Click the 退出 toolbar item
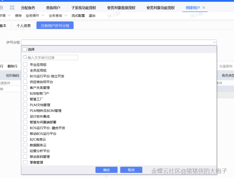Image resolution: width=234 pixels, height=178 pixels. tap(92, 16)
